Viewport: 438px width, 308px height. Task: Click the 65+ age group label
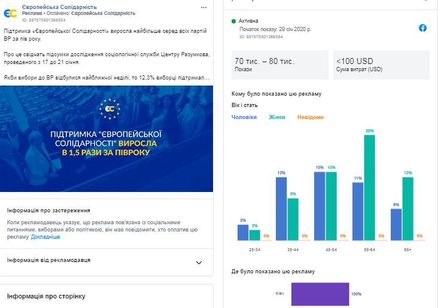click(x=407, y=249)
